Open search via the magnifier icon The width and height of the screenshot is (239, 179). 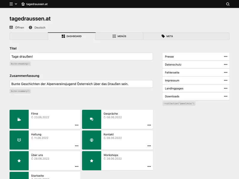click(228, 4)
